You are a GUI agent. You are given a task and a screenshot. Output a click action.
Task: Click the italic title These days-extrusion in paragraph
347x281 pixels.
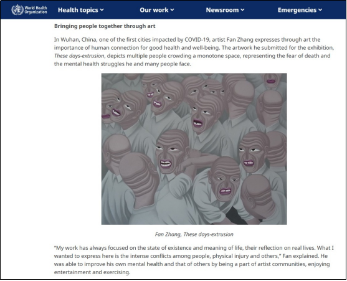tap(79, 56)
